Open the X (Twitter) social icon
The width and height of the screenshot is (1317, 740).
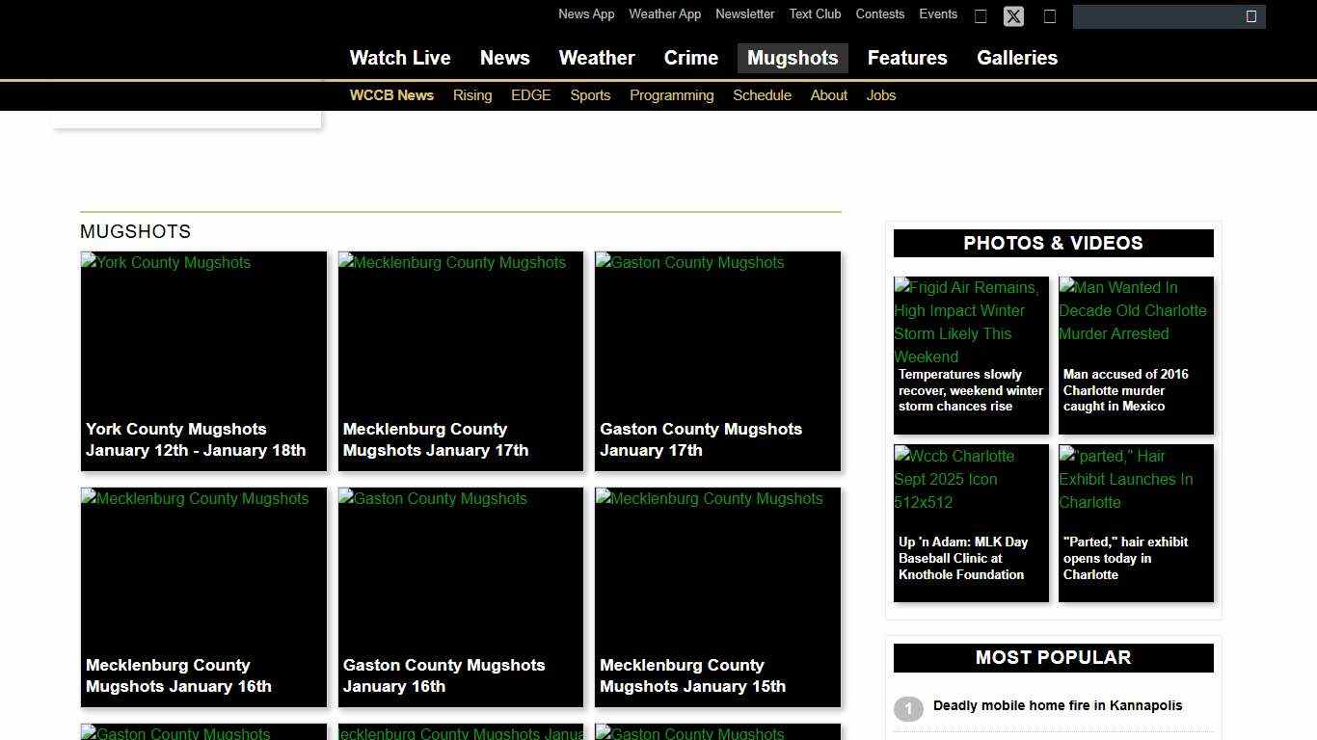click(1013, 16)
